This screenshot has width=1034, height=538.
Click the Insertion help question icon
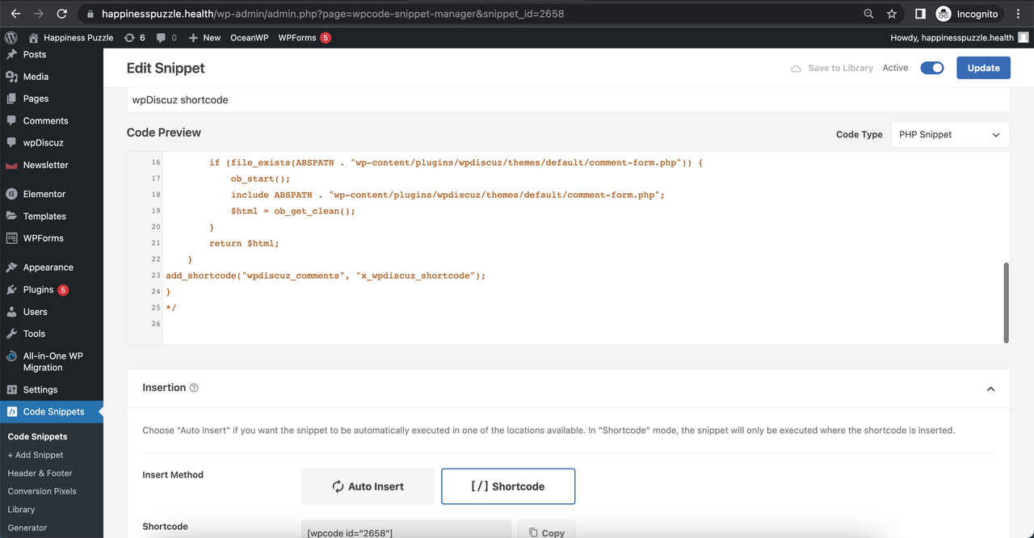click(194, 388)
